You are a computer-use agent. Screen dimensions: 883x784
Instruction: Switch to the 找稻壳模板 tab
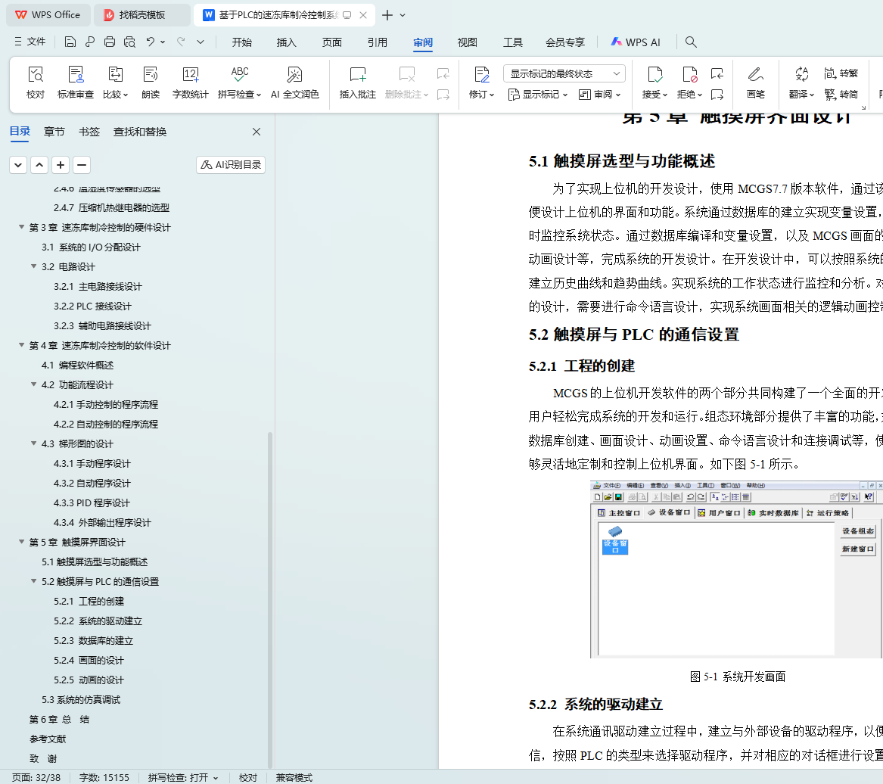click(x=142, y=15)
